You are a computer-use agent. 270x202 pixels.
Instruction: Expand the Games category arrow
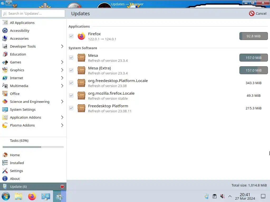(62, 62)
